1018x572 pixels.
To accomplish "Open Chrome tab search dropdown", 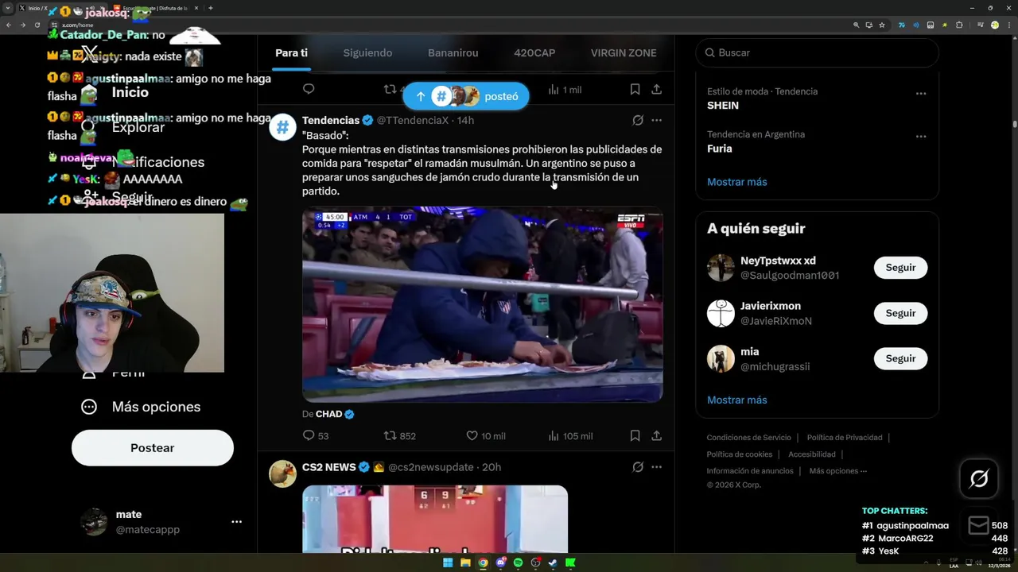I will (x=8, y=8).
